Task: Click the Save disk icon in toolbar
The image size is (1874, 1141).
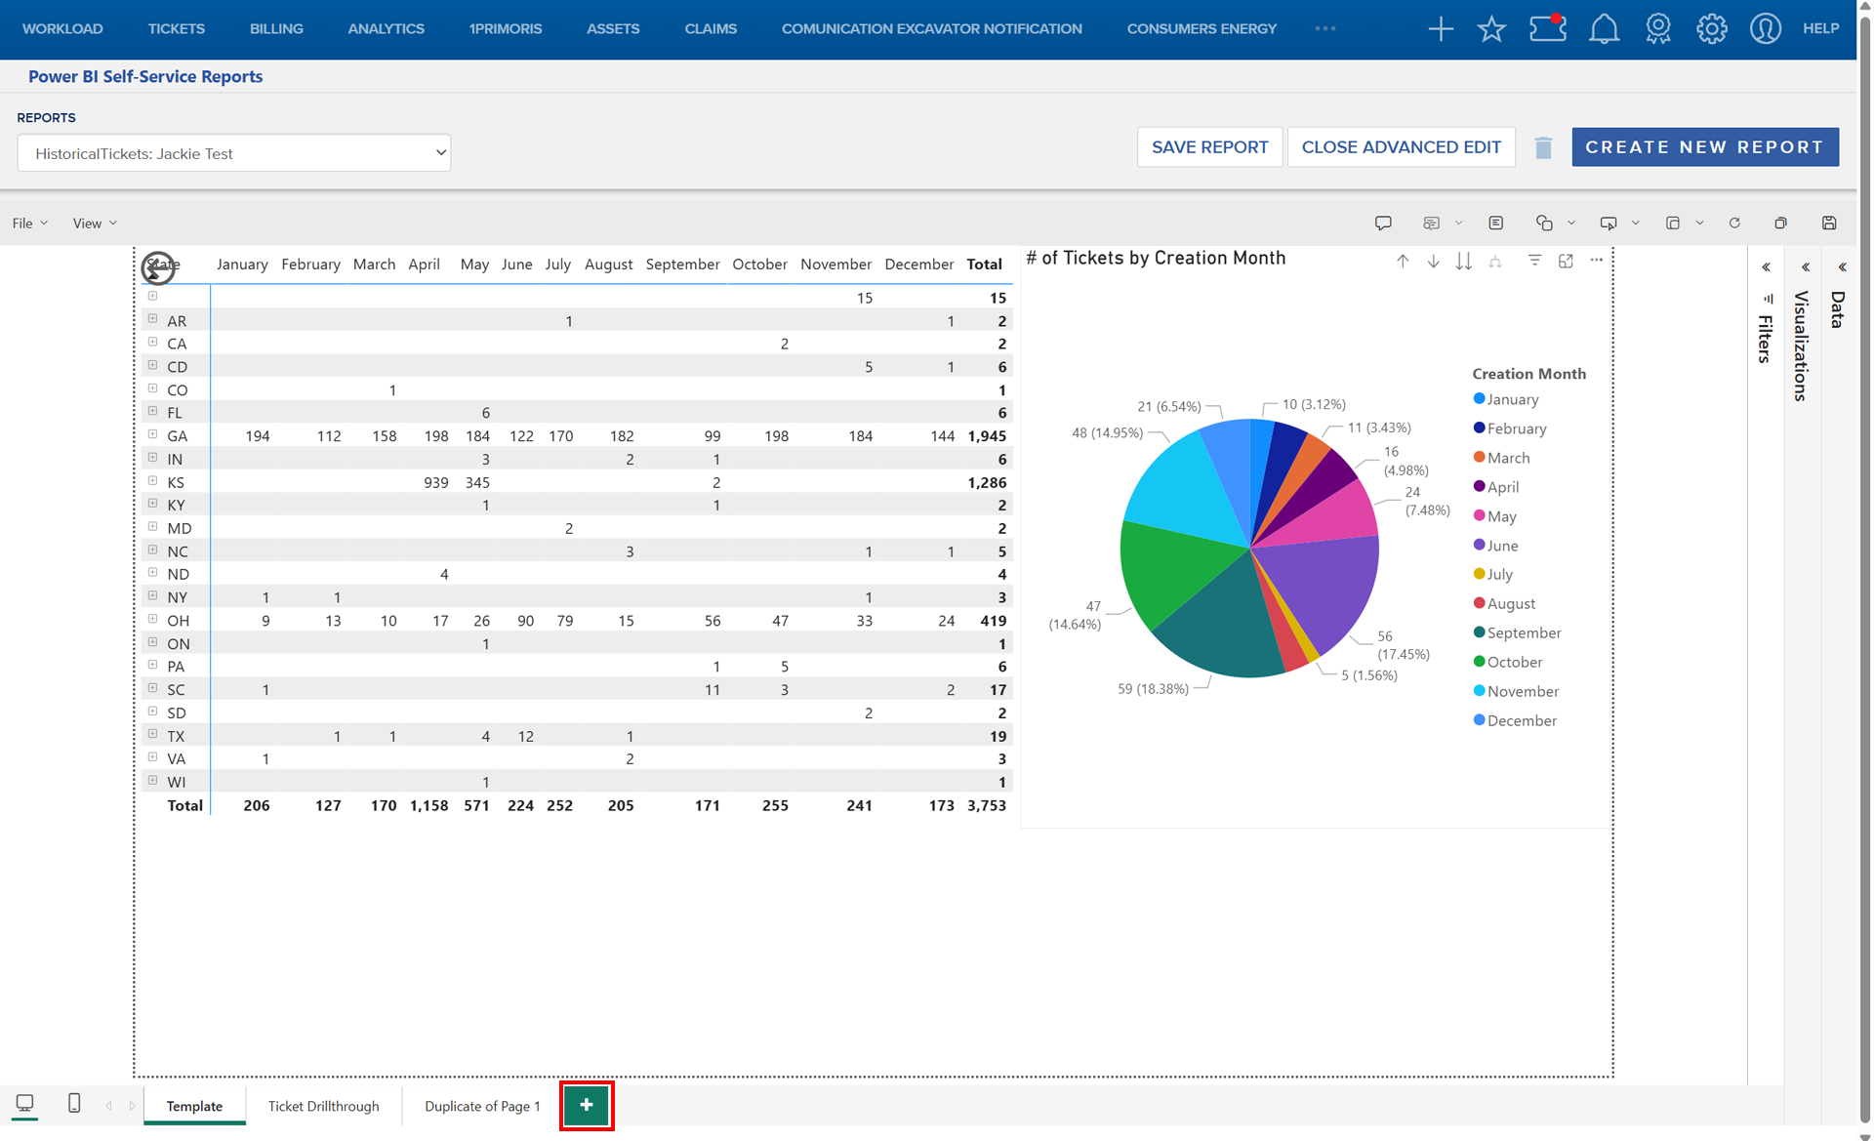Action: 1829,224
